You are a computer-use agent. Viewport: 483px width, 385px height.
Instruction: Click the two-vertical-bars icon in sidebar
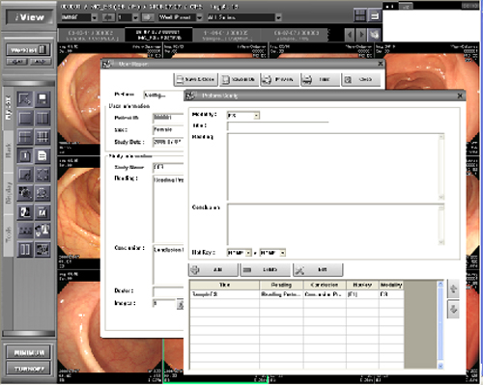pos(25,249)
